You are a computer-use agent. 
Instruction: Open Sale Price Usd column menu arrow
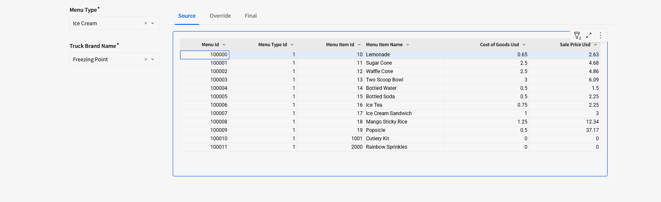(x=595, y=45)
